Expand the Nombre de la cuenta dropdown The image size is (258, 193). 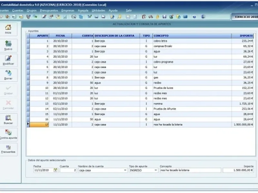[125, 170]
